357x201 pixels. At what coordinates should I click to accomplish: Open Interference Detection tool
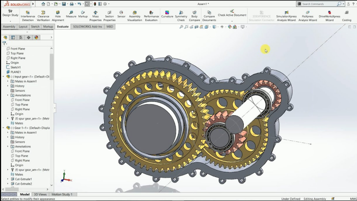[x=28, y=16]
